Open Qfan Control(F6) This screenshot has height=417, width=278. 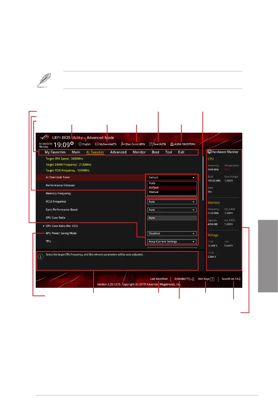point(133,144)
